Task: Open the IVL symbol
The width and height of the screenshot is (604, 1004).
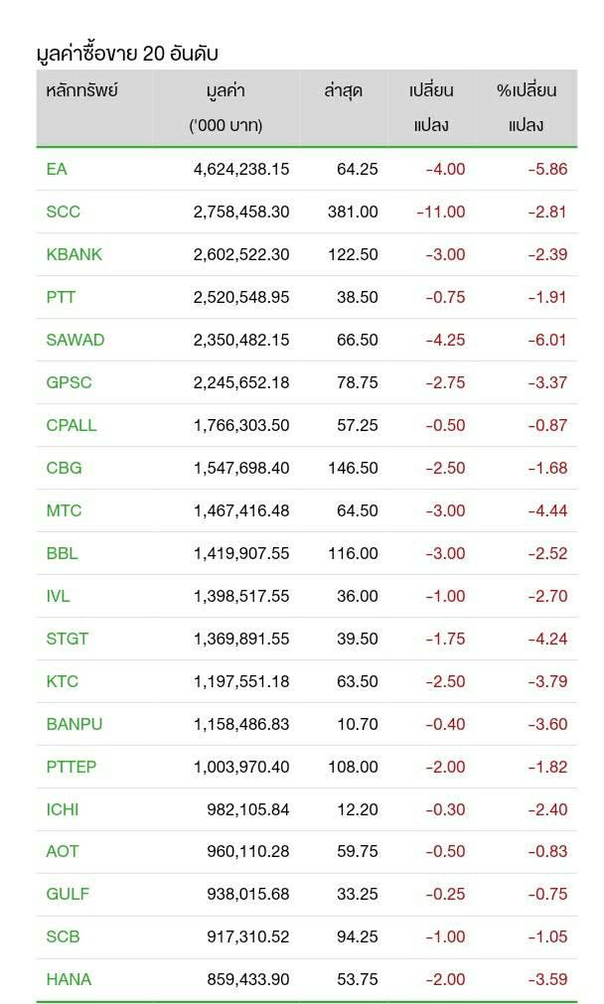Action: [59, 596]
